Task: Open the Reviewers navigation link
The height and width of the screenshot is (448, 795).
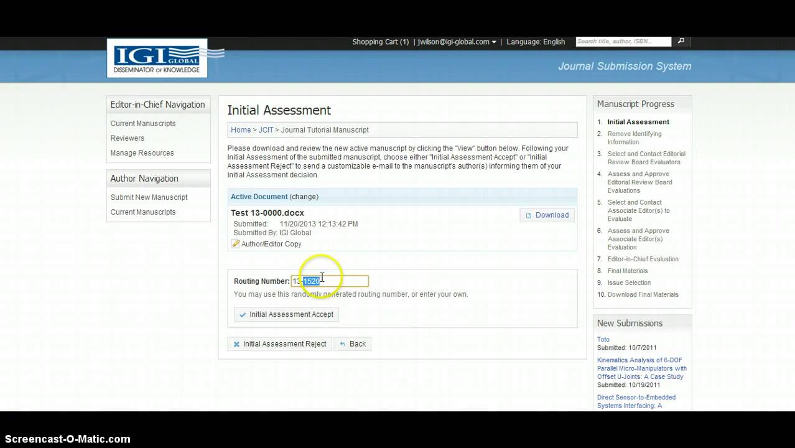Action: pos(128,138)
